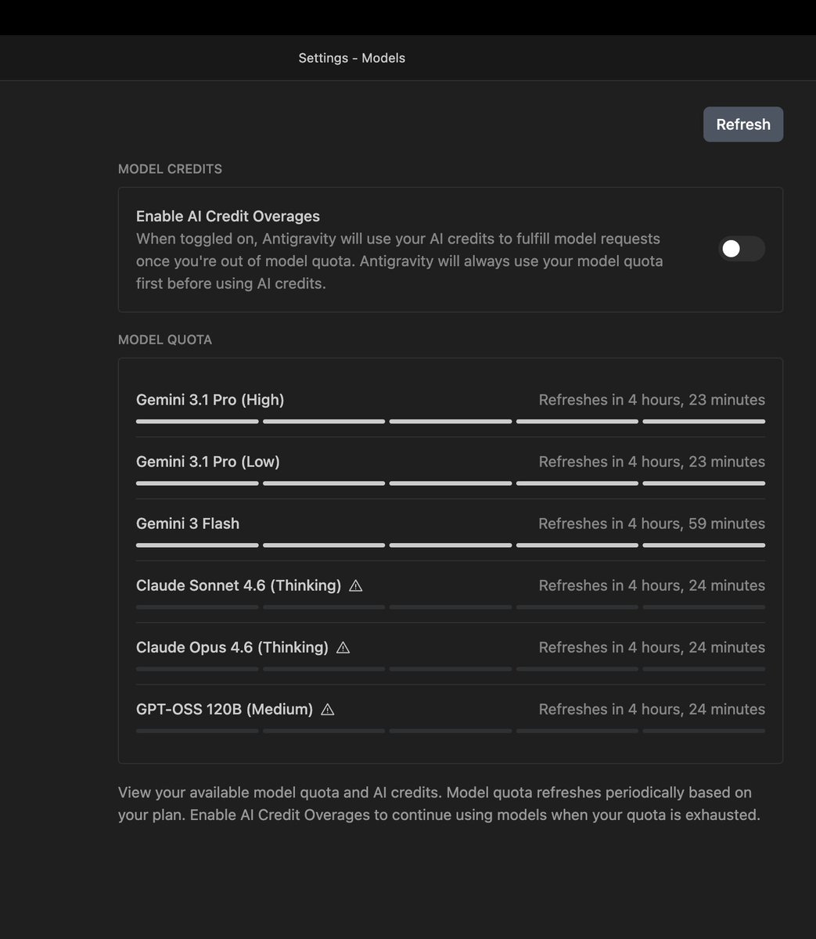This screenshot has width=816, height=939.
Task: Select the 'Gemini 3.1 Pro (High)' label
Action: (x=210, y=400)
